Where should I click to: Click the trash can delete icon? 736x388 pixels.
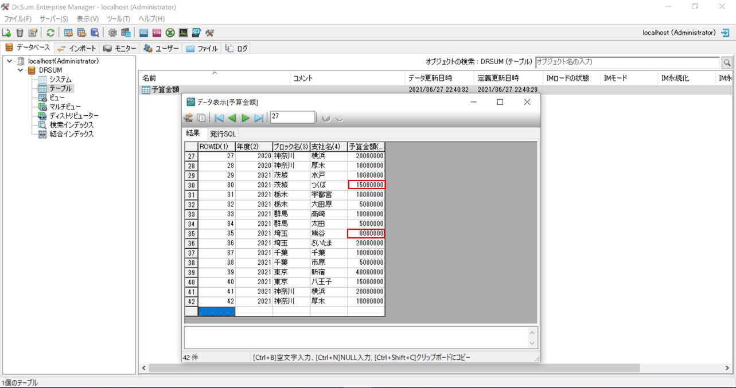(x=20, y=33)
